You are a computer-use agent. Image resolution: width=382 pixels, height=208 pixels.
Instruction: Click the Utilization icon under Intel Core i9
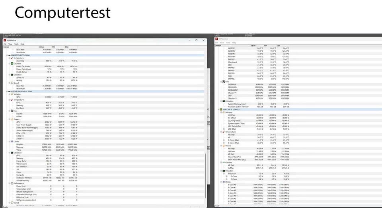point(224,171)
